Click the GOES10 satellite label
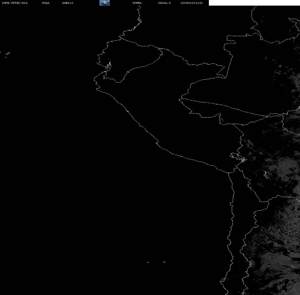Image resolution: width=300 pixels, height=295 pixels. coord(67,3)
